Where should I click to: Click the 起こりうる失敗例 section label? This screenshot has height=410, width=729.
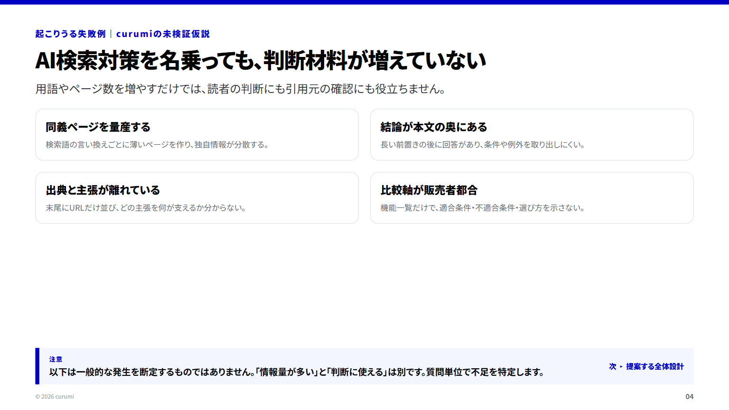click(x=71, y=34)
